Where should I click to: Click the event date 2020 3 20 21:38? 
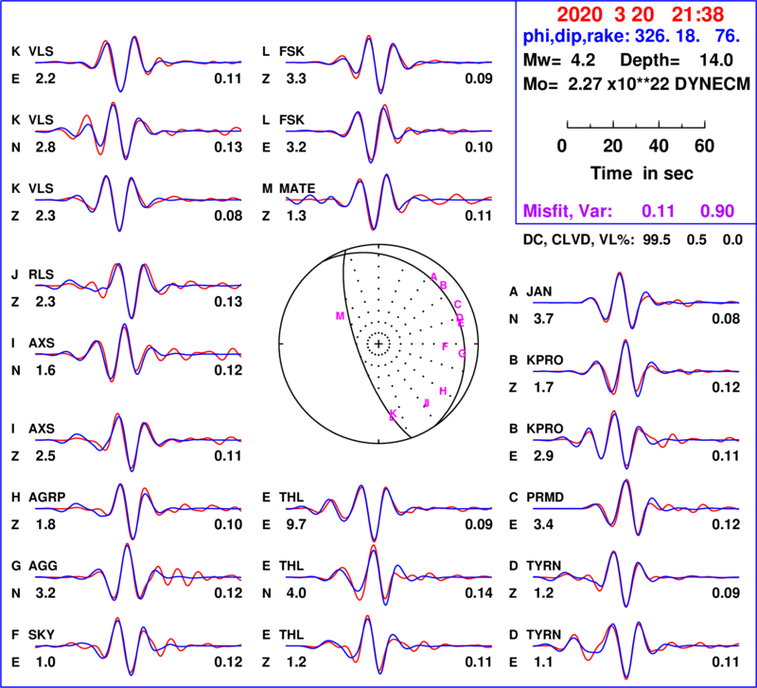[641, 14]
